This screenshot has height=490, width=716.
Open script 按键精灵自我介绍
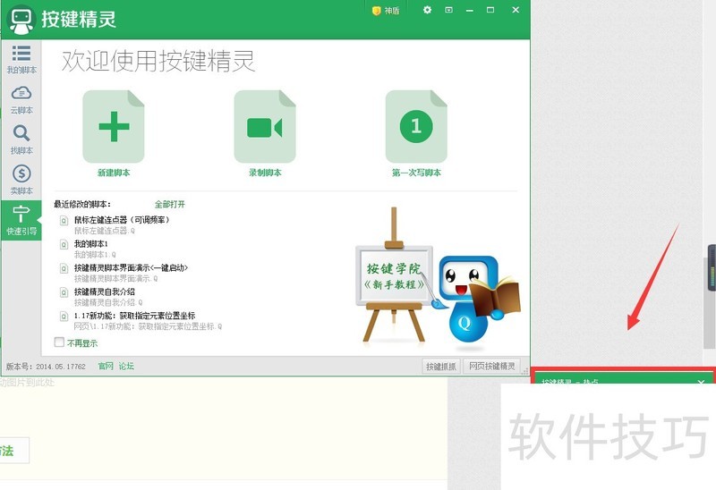pyautogui.click(x=104, y=291)
